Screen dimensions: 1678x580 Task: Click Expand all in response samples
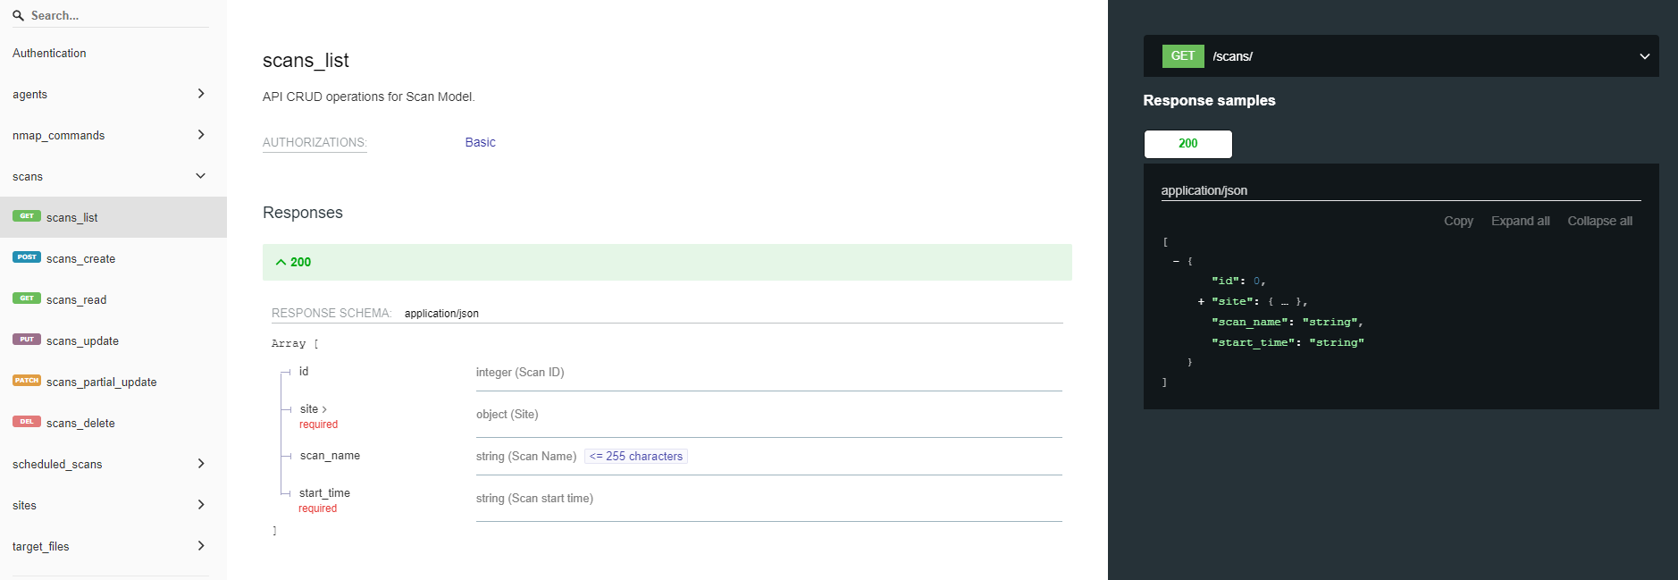pos(1520,221)
